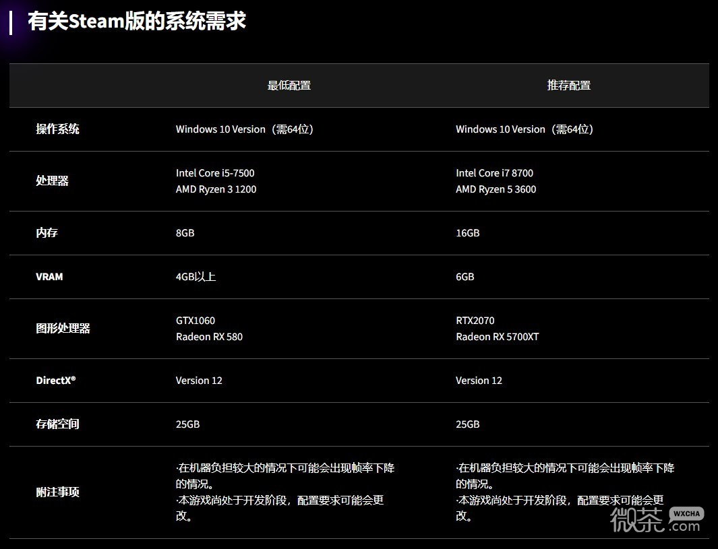718x549 pixels.
Task: Select the 附注事项 row label
Action: point(58,492)
